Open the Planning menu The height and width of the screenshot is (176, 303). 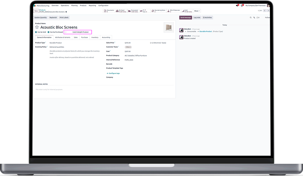[x=74, y=6]
